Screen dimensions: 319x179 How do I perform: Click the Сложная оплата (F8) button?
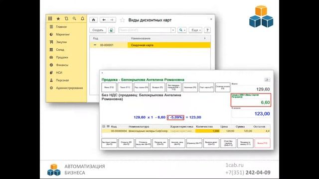coord(223,88)
